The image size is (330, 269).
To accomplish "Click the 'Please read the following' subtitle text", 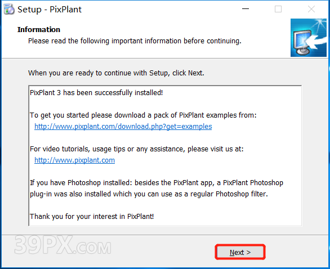I will (x=135, y=41).
